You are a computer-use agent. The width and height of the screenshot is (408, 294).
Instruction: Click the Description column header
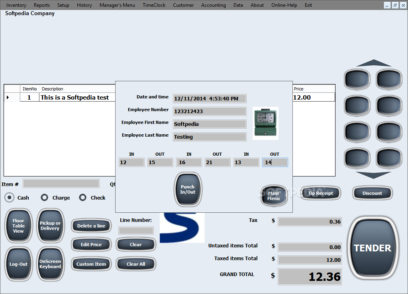77,89
